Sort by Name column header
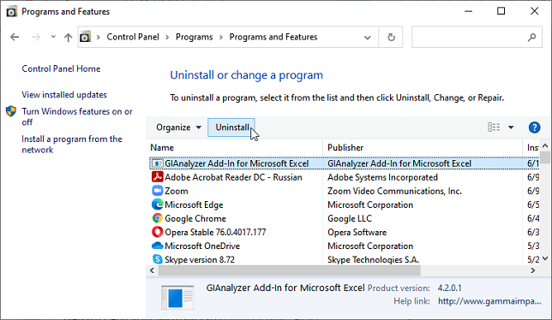The image size is (552, 320). click(x=162, y=147)
